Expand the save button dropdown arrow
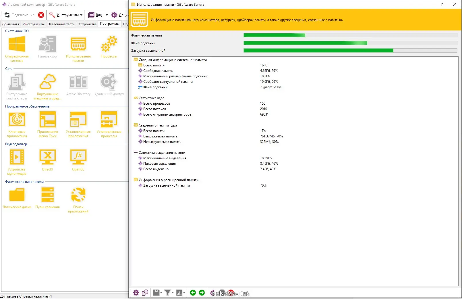This screenshot has height=299, width=462. tap(161, 293)
